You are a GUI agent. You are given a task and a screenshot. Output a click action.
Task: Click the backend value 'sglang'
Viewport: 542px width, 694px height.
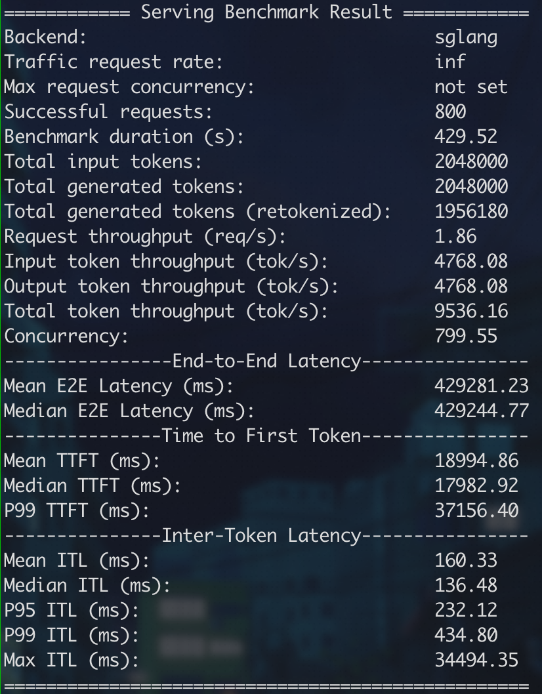466,37
